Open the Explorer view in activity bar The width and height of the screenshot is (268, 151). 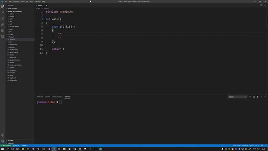[x=3, y=6]
